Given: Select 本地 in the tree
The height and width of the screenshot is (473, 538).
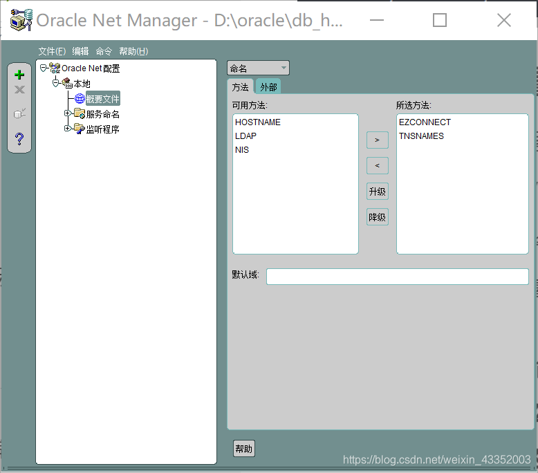Looking at the screenshot, I should tap(82, 84).
